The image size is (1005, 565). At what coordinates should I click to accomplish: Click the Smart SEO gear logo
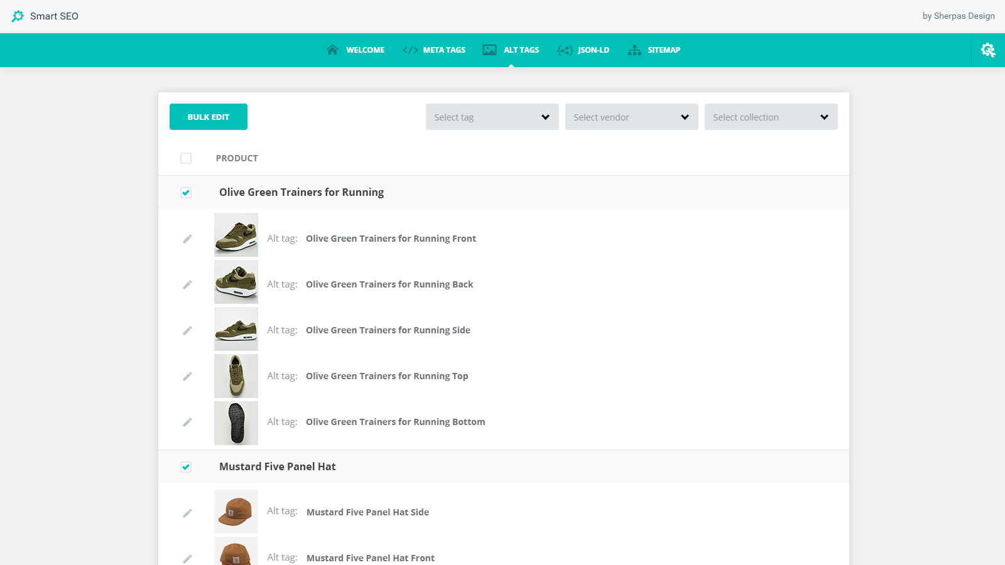tap(19, 16)
